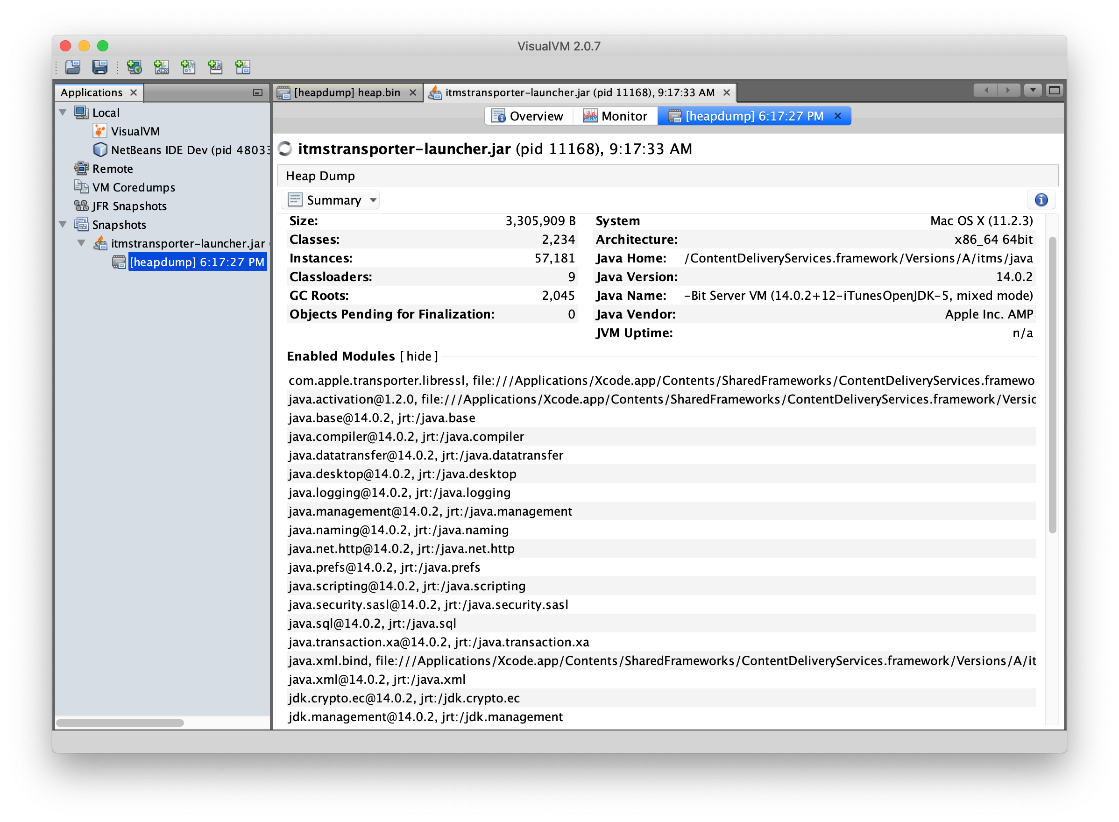Click the Java Vendor value Apple Inc. AMP

click(x=989, y=314)
